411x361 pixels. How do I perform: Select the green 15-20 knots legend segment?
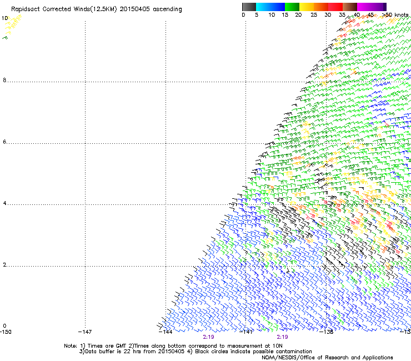click(x=292, y=7)
